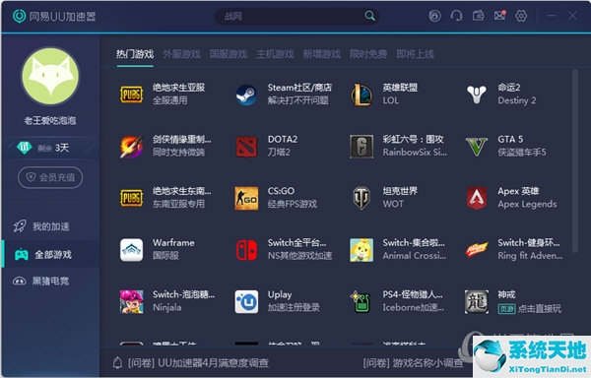Click the League of Legends (英雄联盟) icon
Screen dimensions: 591x378
click(x=361, y=94)
